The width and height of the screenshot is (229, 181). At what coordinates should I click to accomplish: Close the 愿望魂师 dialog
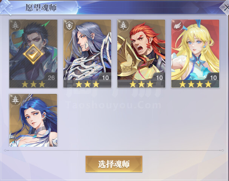pos(225,8)
